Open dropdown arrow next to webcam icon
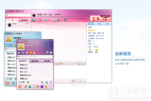 click(x=49, y=20)
